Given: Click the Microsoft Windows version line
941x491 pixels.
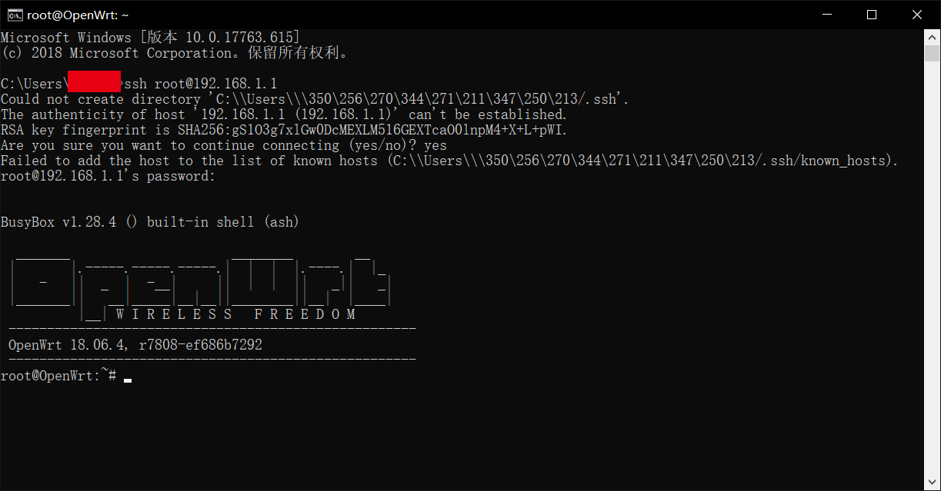Looking at the screenshot, I should coord(150,38).
